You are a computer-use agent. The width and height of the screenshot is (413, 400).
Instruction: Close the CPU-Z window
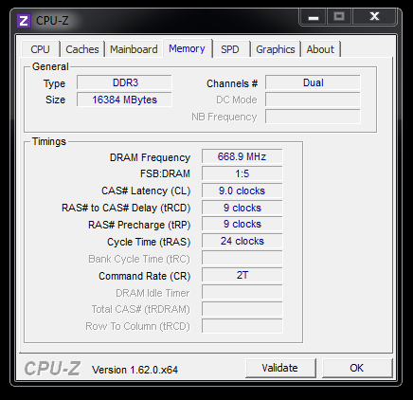coord(374,17)
